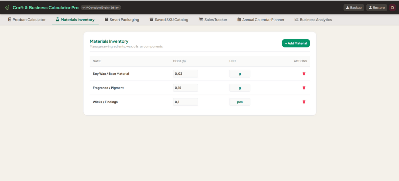Edit the Fragrance cost field 0,15

(x=186, y=88)
